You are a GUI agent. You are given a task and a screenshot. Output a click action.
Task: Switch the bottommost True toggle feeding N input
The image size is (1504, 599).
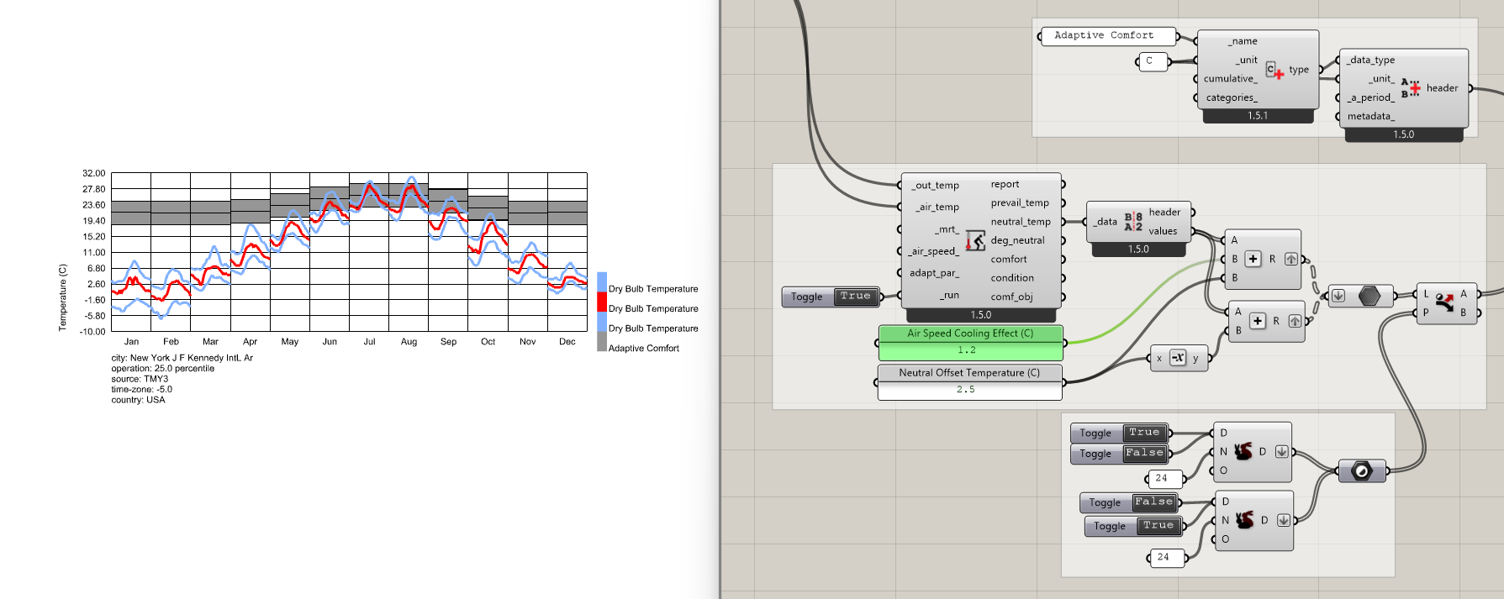coord(1158,526)
